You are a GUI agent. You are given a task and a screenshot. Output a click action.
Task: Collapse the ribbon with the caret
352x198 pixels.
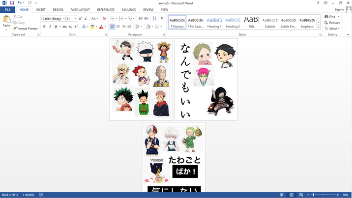pyautogui.click(x=348, y=34)
